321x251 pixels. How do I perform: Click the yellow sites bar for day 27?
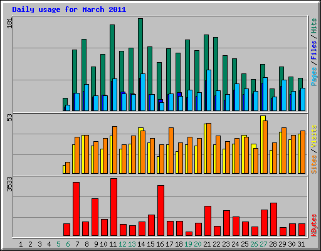pyautogui.click(x=262, y=144)
